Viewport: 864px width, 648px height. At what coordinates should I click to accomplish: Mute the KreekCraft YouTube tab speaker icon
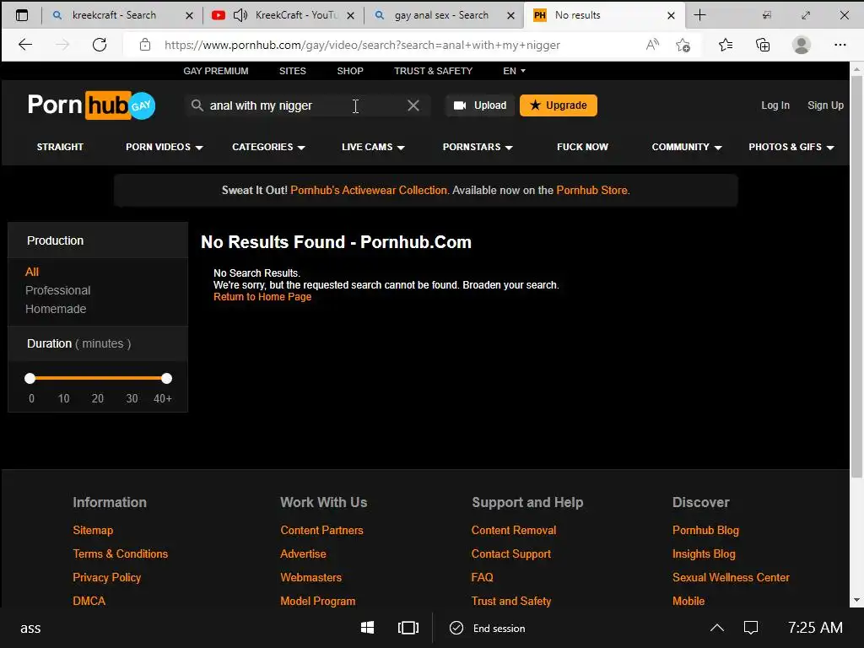pos(240,15)
